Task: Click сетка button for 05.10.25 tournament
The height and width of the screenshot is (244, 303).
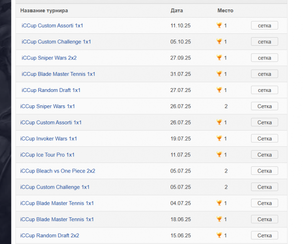Action: [x=264, y=41]
